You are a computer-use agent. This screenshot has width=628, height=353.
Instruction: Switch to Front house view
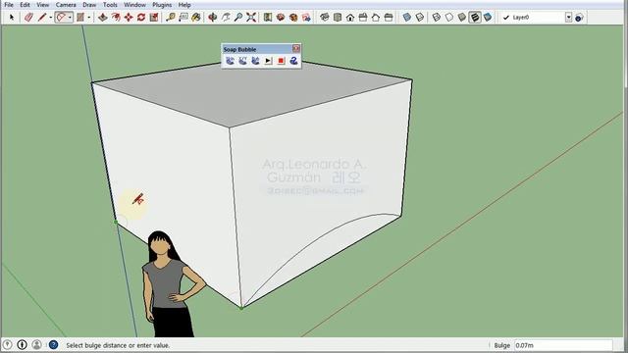pos(350,18)
